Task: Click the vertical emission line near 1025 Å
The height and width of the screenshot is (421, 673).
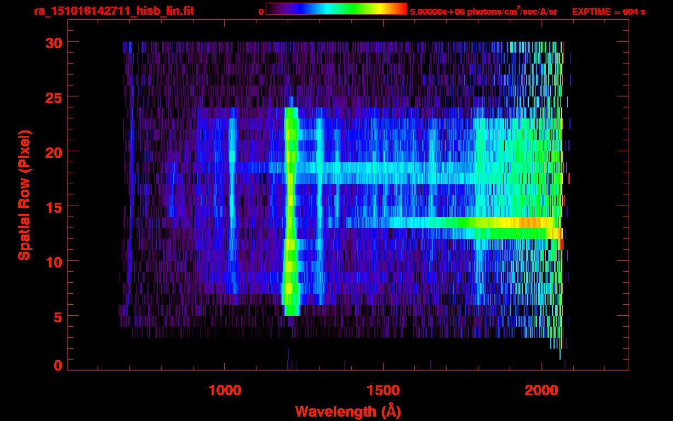Action: coord(232,200)
